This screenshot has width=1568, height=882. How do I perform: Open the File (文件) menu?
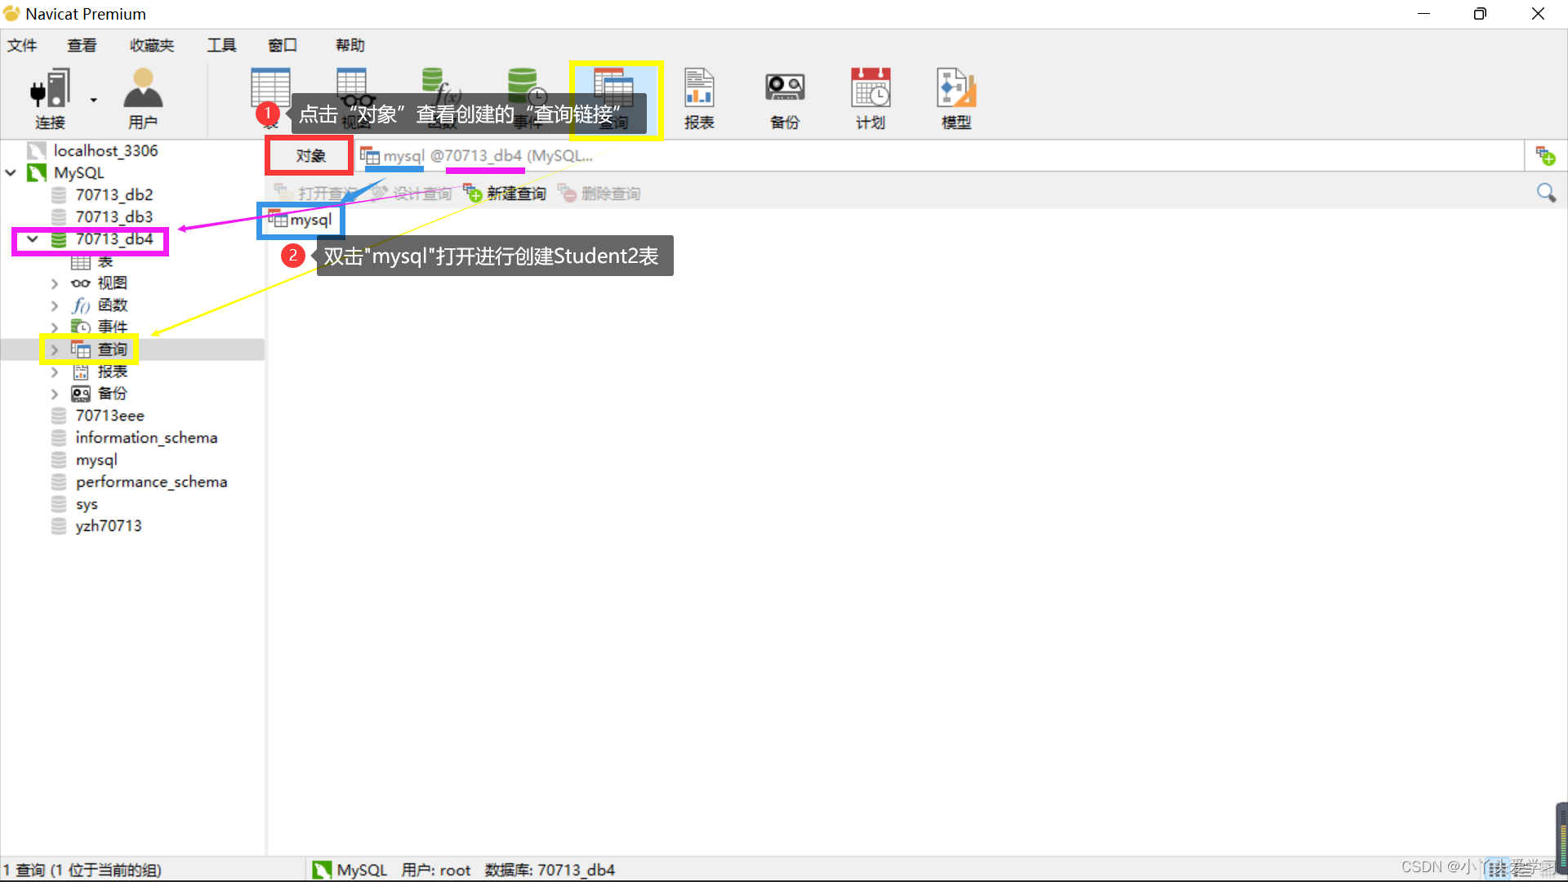pos(22,45)
